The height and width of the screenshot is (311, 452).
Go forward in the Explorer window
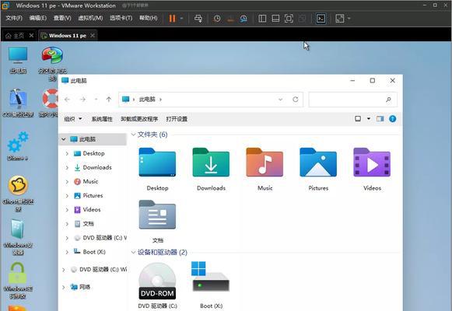point(82,100)
